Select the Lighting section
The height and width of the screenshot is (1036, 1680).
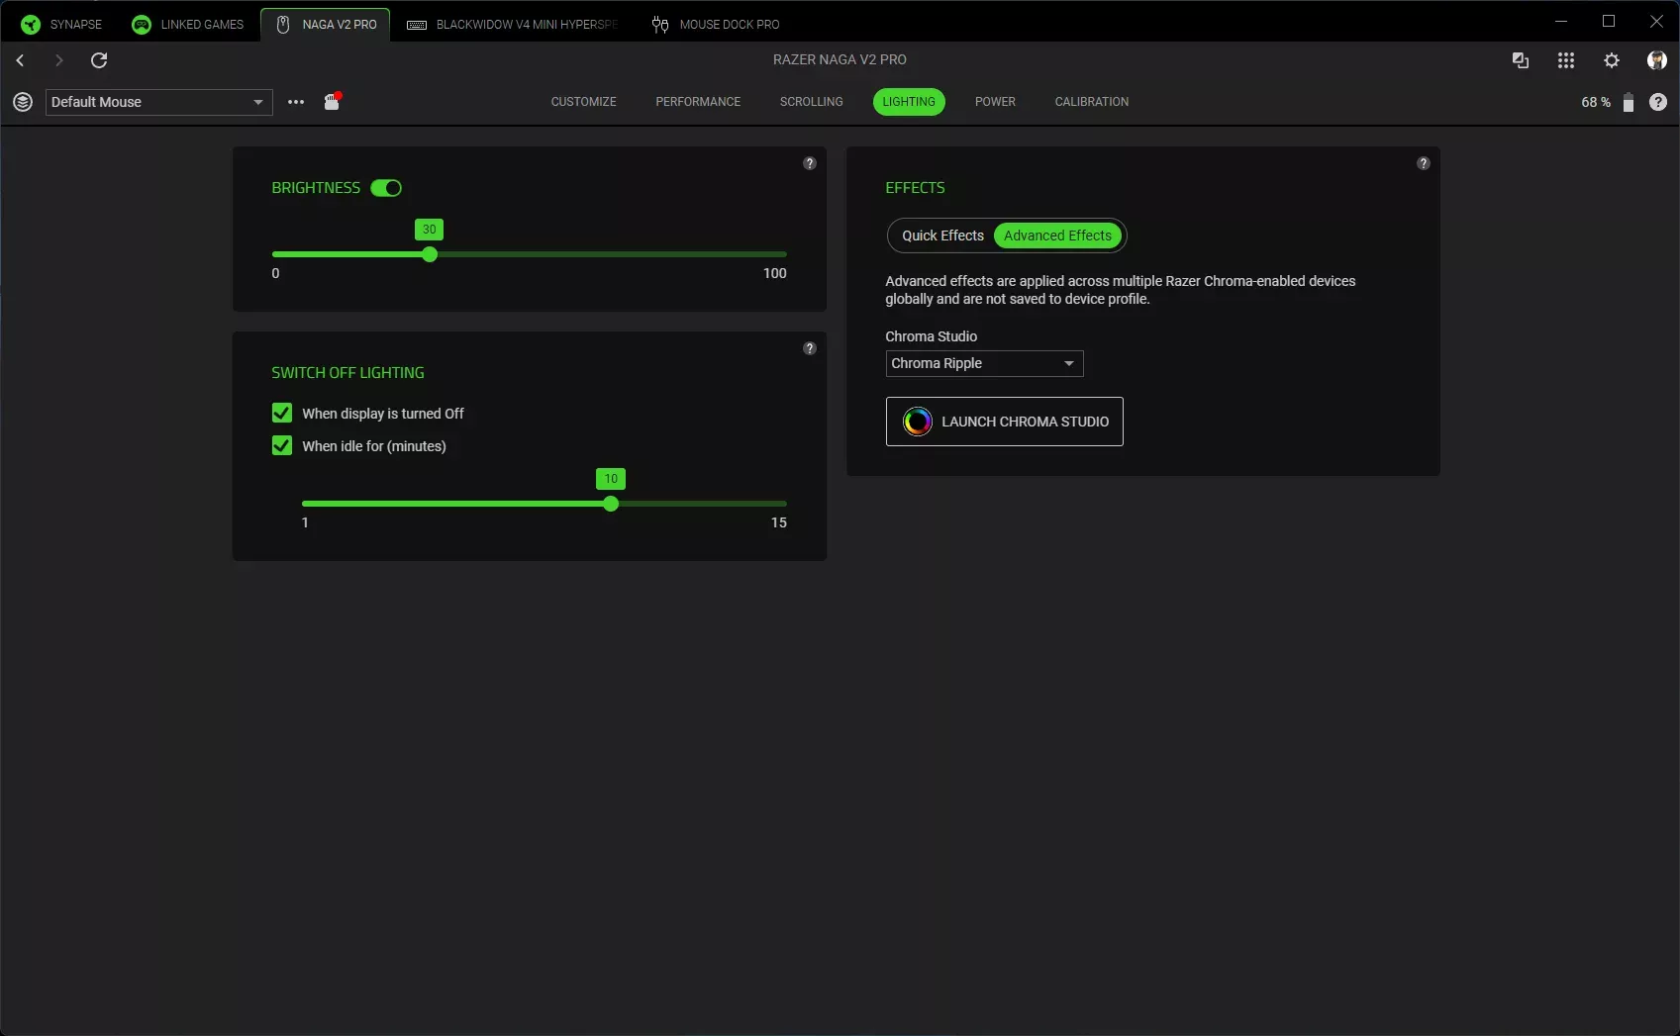pyautogui.click(x=909, y=102)
